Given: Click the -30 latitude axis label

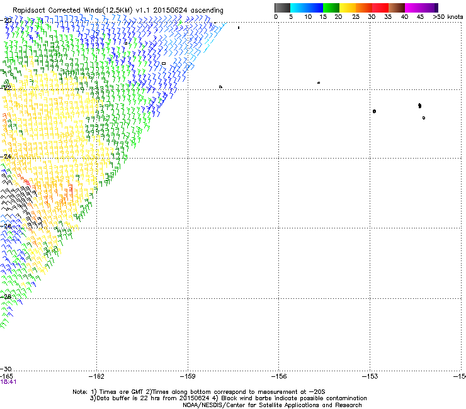Looking at the screenshot, I should click(x=6, y=369).
